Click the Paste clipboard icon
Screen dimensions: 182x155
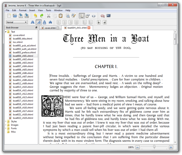coord(61,16)
